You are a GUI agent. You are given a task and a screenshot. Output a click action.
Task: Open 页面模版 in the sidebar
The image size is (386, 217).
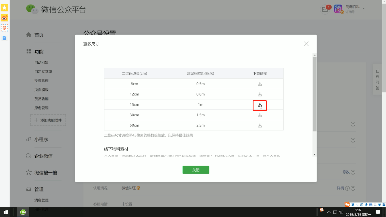(x=41, y=90)
